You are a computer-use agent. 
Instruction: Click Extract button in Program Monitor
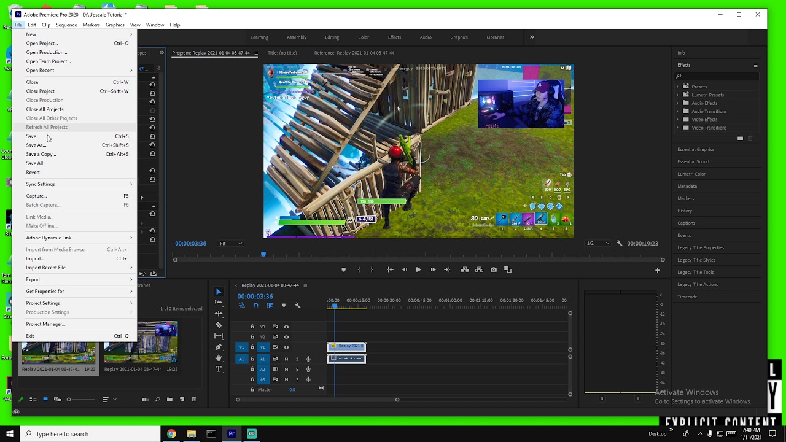(x=478, y=269)
